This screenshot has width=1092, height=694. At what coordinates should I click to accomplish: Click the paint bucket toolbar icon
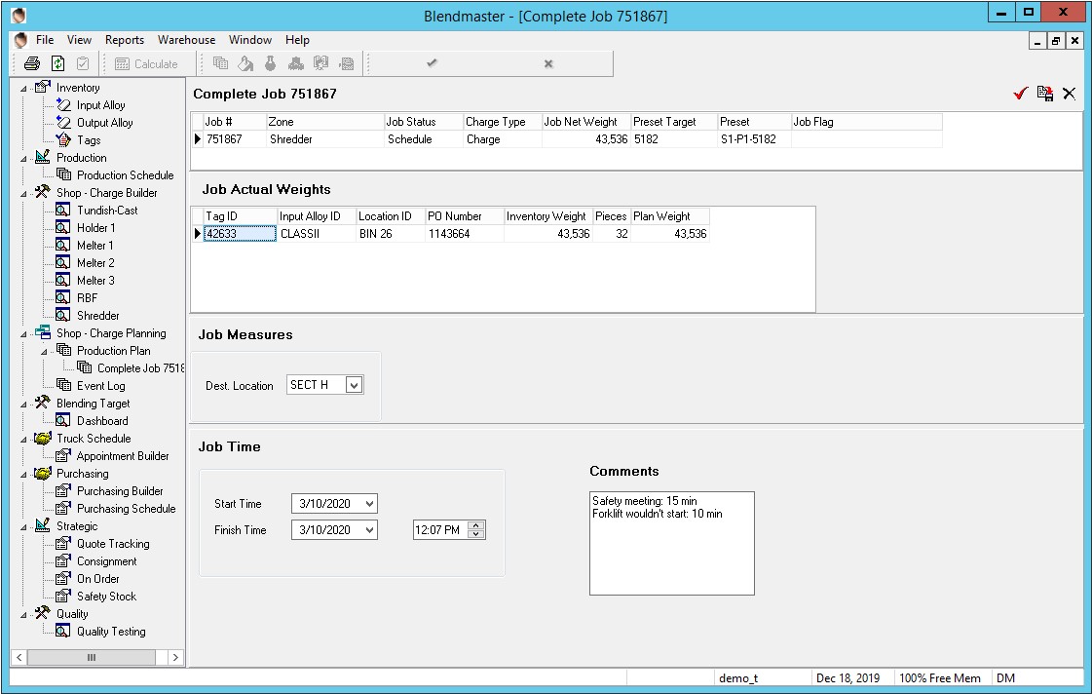click(245, 64)
